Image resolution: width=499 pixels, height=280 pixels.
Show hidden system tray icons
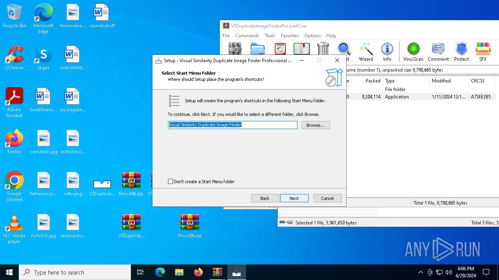coord(420,272)
